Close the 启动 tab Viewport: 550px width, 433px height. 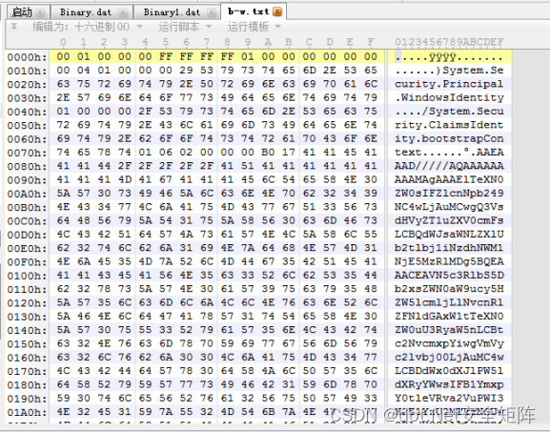(40, 13)
